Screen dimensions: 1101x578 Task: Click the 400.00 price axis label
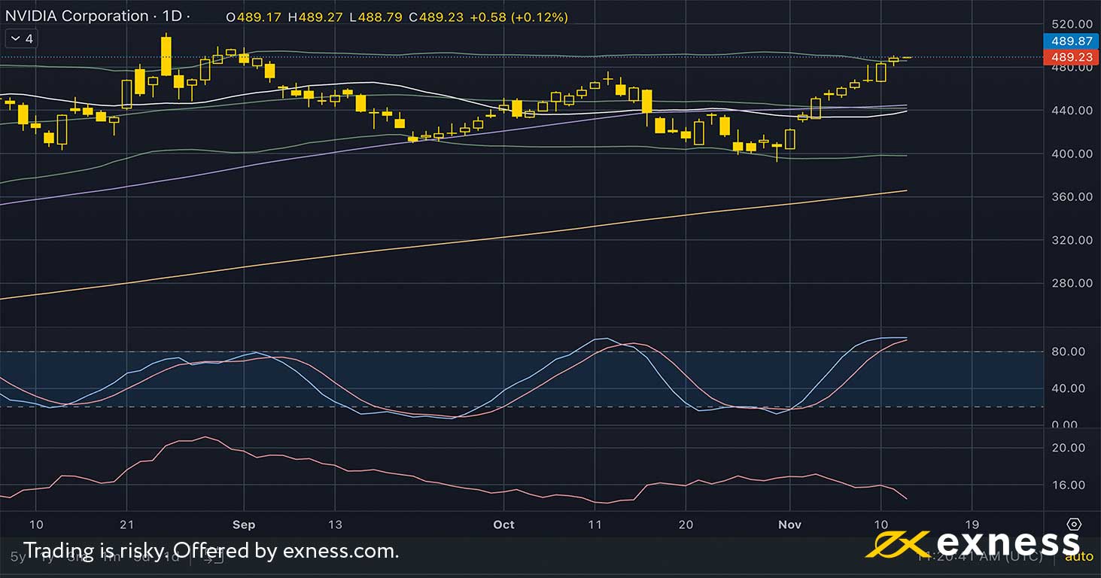(1072, 154)
